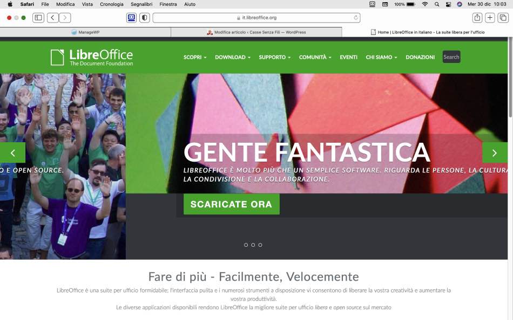
Task: Open the File menu
Action: (x=45, y=4)
